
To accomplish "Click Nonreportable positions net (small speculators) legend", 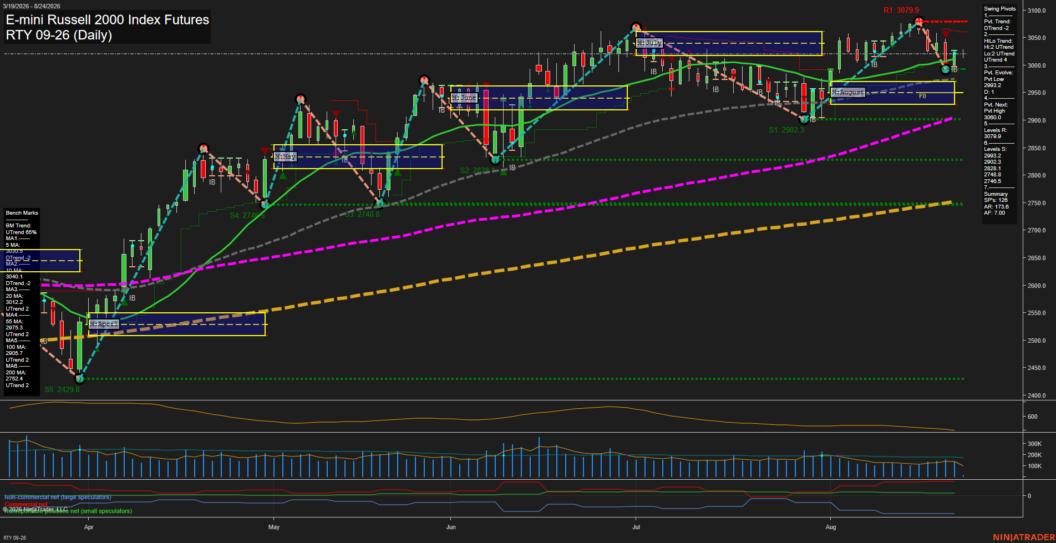I will (x=68, y=511).
